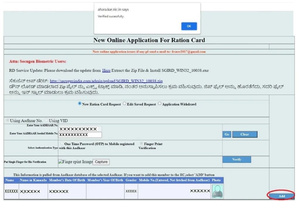Click the Clear button
300x202 pixels.
[x=245, y=134]
